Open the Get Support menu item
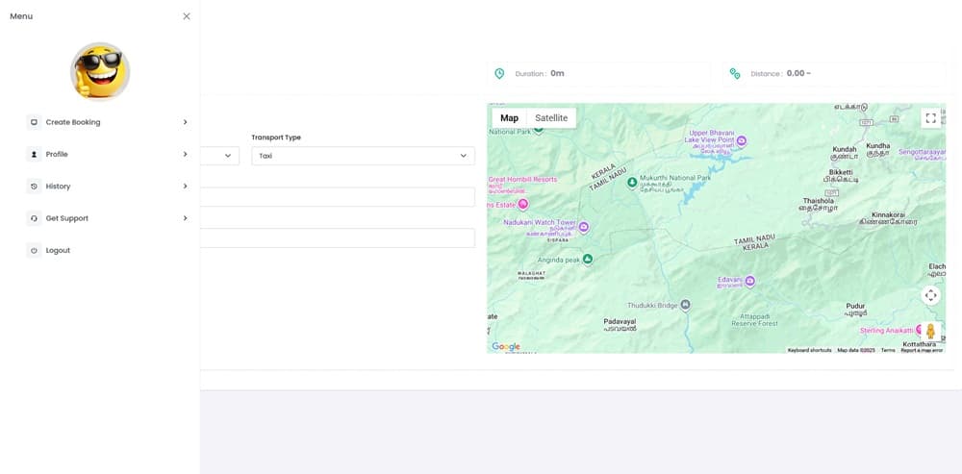This screenshot has width=962, height=474. click(x=67, y=218)
